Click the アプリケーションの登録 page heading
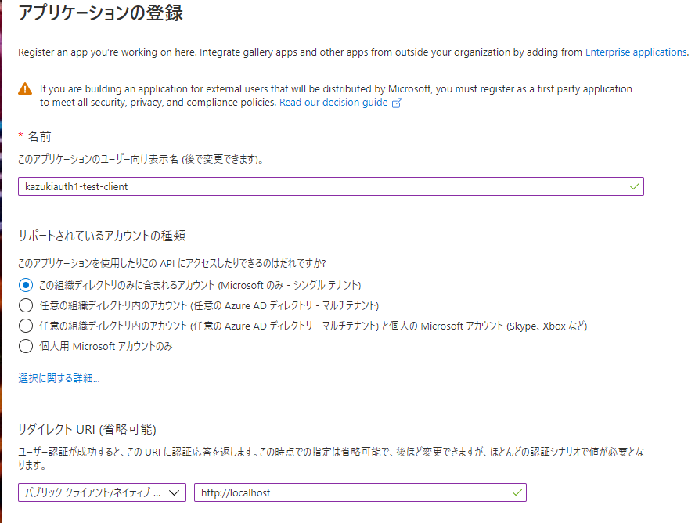This screenshot has height=523, width=695. (100, 13)
